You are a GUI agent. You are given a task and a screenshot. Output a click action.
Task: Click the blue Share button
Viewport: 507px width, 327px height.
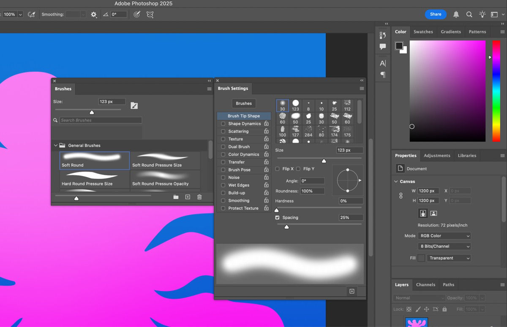[436, 14]
